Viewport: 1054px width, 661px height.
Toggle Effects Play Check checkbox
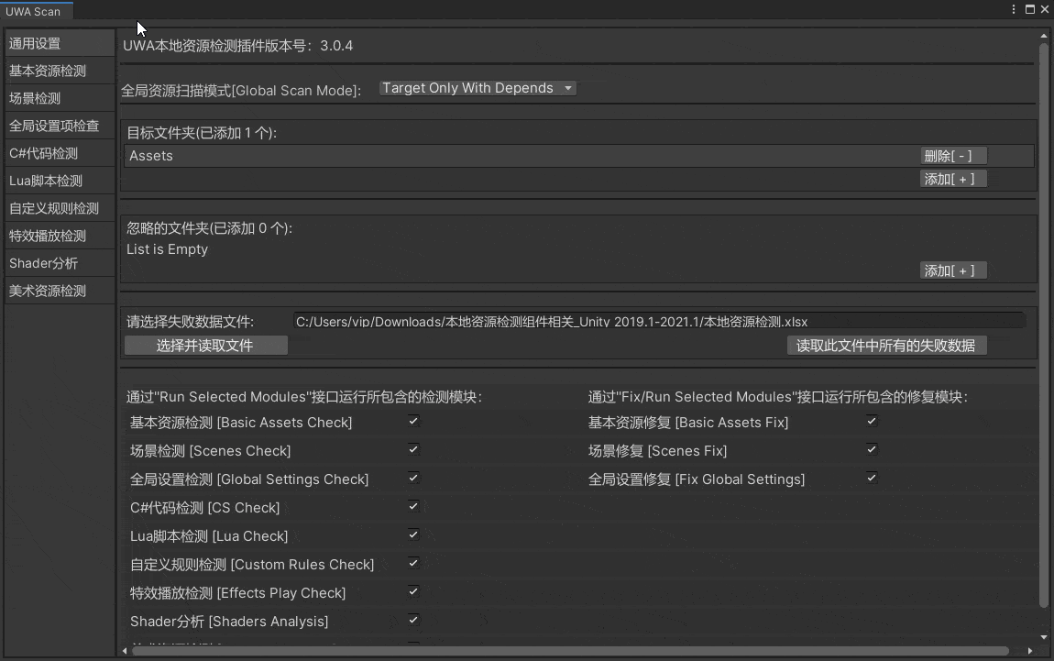413,591
